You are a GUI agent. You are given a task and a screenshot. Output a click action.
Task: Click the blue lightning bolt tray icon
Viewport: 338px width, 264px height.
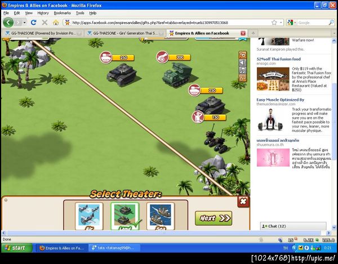pyautogui.click(x=306, y=248)
